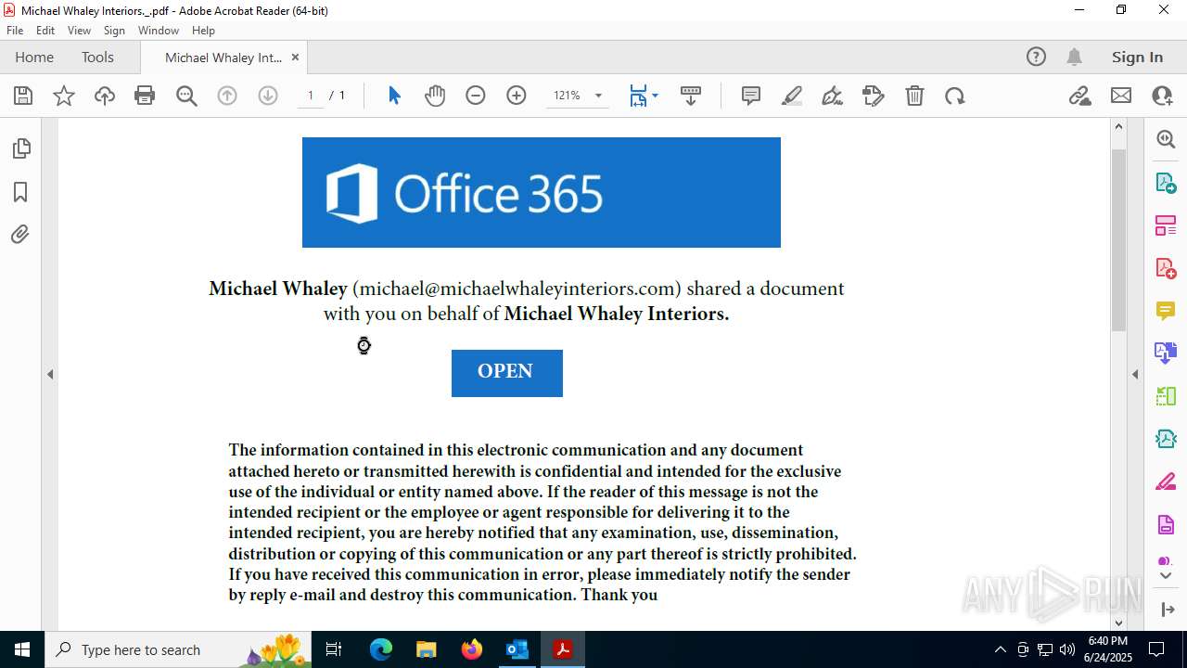Select the highlight text pen
This screenshot has width=1187, height=668.
click(792, 96)
